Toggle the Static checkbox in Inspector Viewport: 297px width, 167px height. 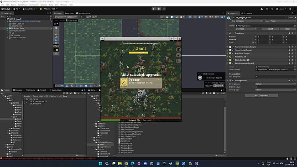(x=287, y=18)
